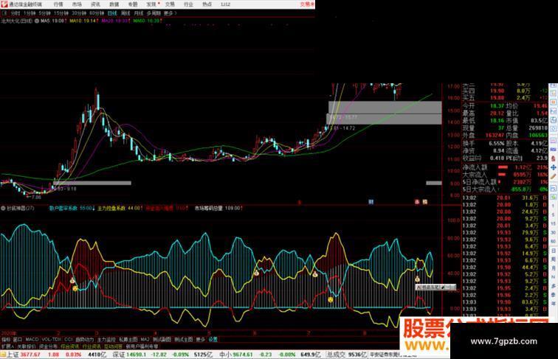
Task: Select the 主力监控 indicator tab
Action: click(x=106, y=339)
